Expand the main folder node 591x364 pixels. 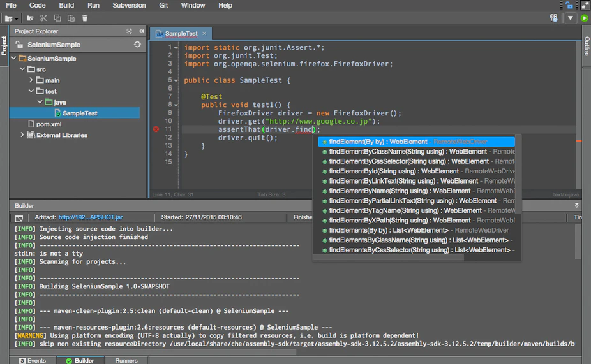(31, 80)
